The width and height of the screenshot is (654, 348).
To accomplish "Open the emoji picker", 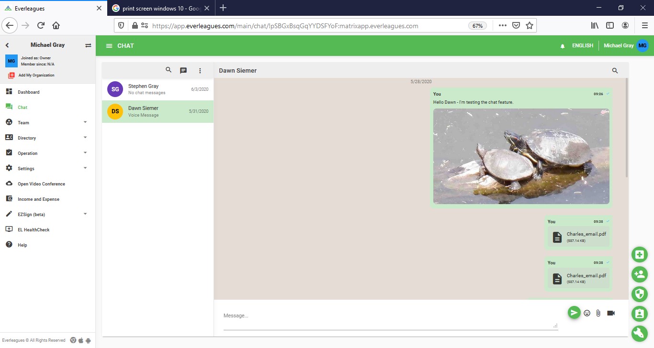I will point(587,313).
